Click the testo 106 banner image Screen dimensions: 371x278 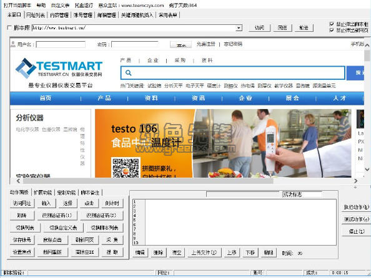[223, 143]
